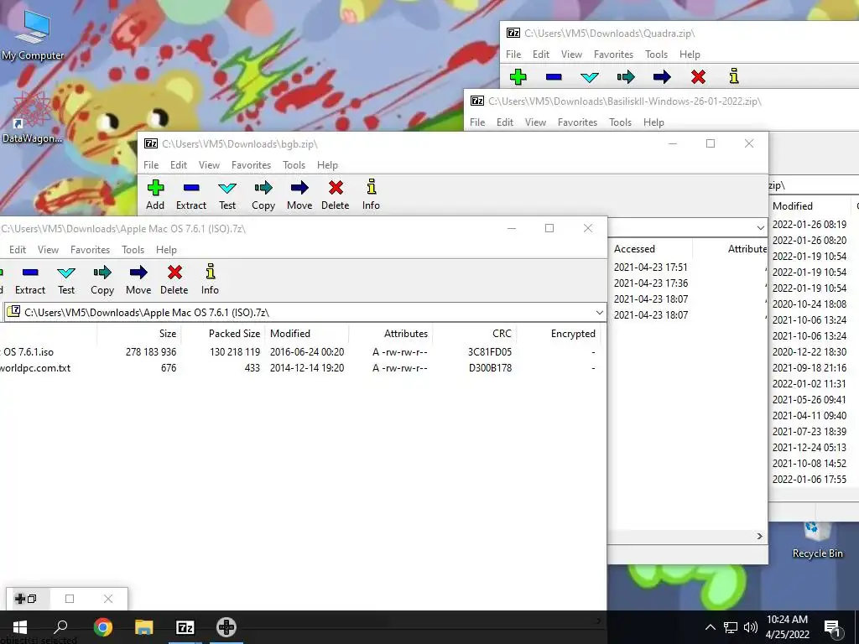
Task: Click packed size value 130 218 119
Action: coord(235,352)
